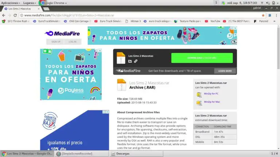Click the volume icon in system tray
Viewport: 280px width, 157px height.
coord(268,3)
